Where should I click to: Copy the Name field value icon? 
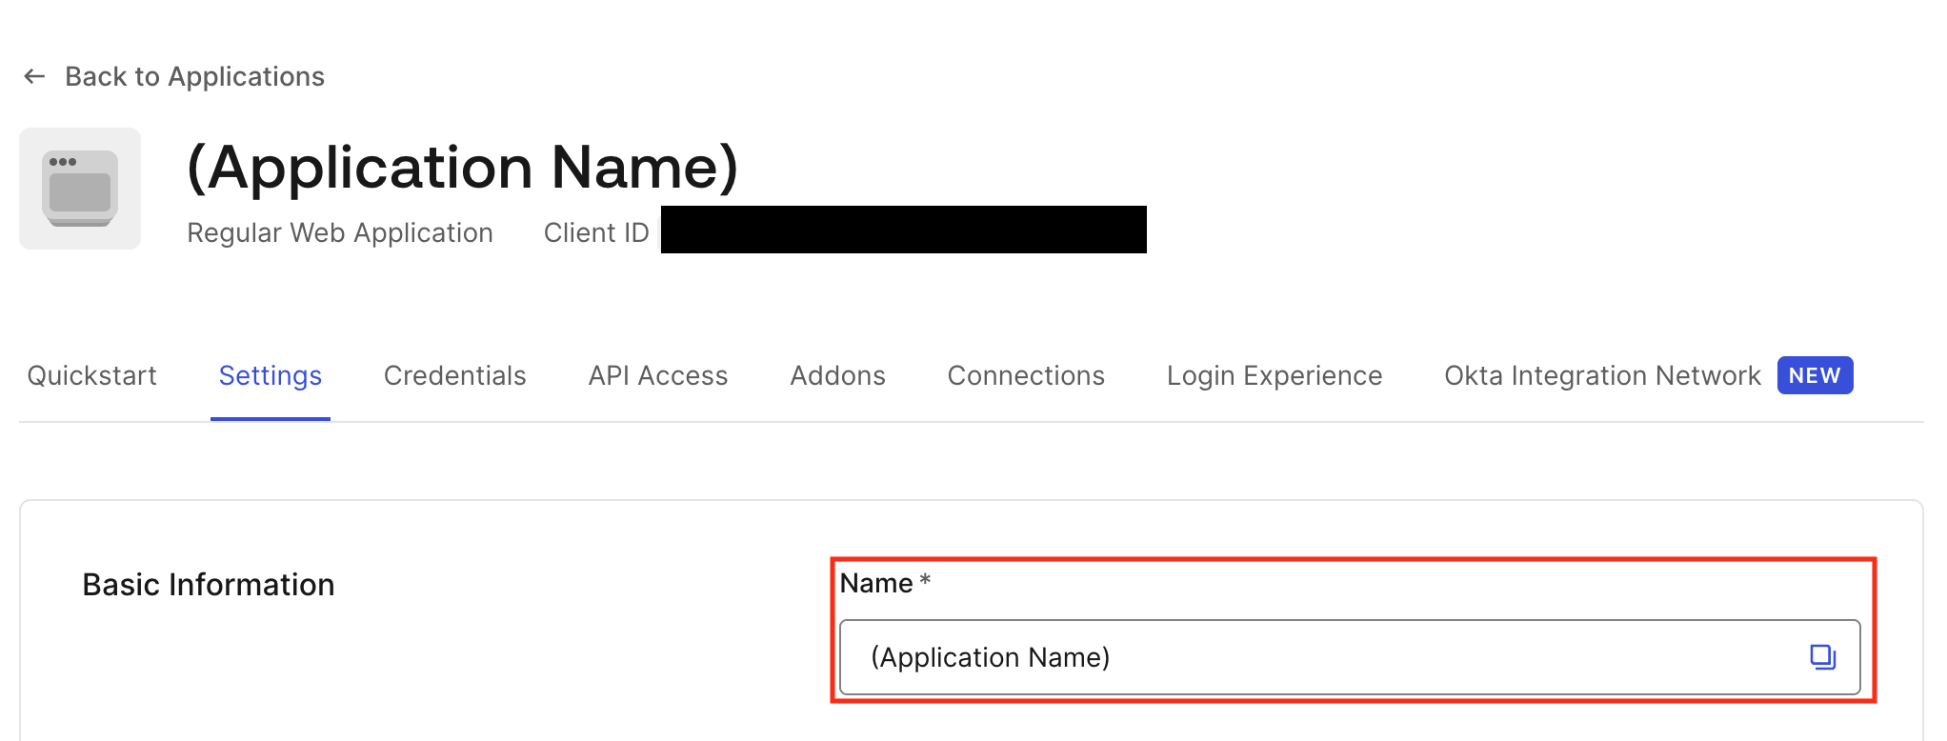[x=1822, y=657]
